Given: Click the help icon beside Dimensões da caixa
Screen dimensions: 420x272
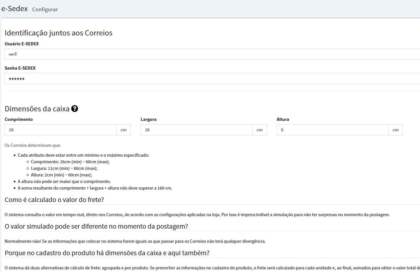Looking at the screenshot, I should pos(75,109).
